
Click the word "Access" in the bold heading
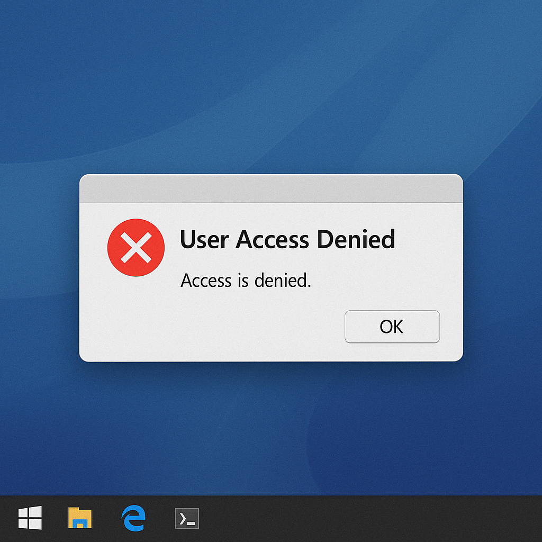pyautogui.click(x=272, y=240)
